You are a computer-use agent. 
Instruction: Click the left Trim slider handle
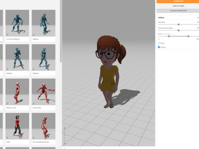(169, 36)
